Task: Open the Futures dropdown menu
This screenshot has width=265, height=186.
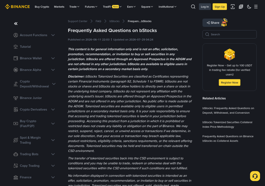Action: (91, 7)
